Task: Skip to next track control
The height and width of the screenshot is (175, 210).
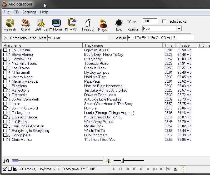Action: [x=162, y=169]
